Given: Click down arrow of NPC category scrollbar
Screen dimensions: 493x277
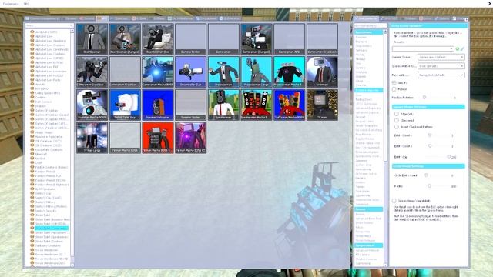Looking at the screenshot, I should pos(72,265).
